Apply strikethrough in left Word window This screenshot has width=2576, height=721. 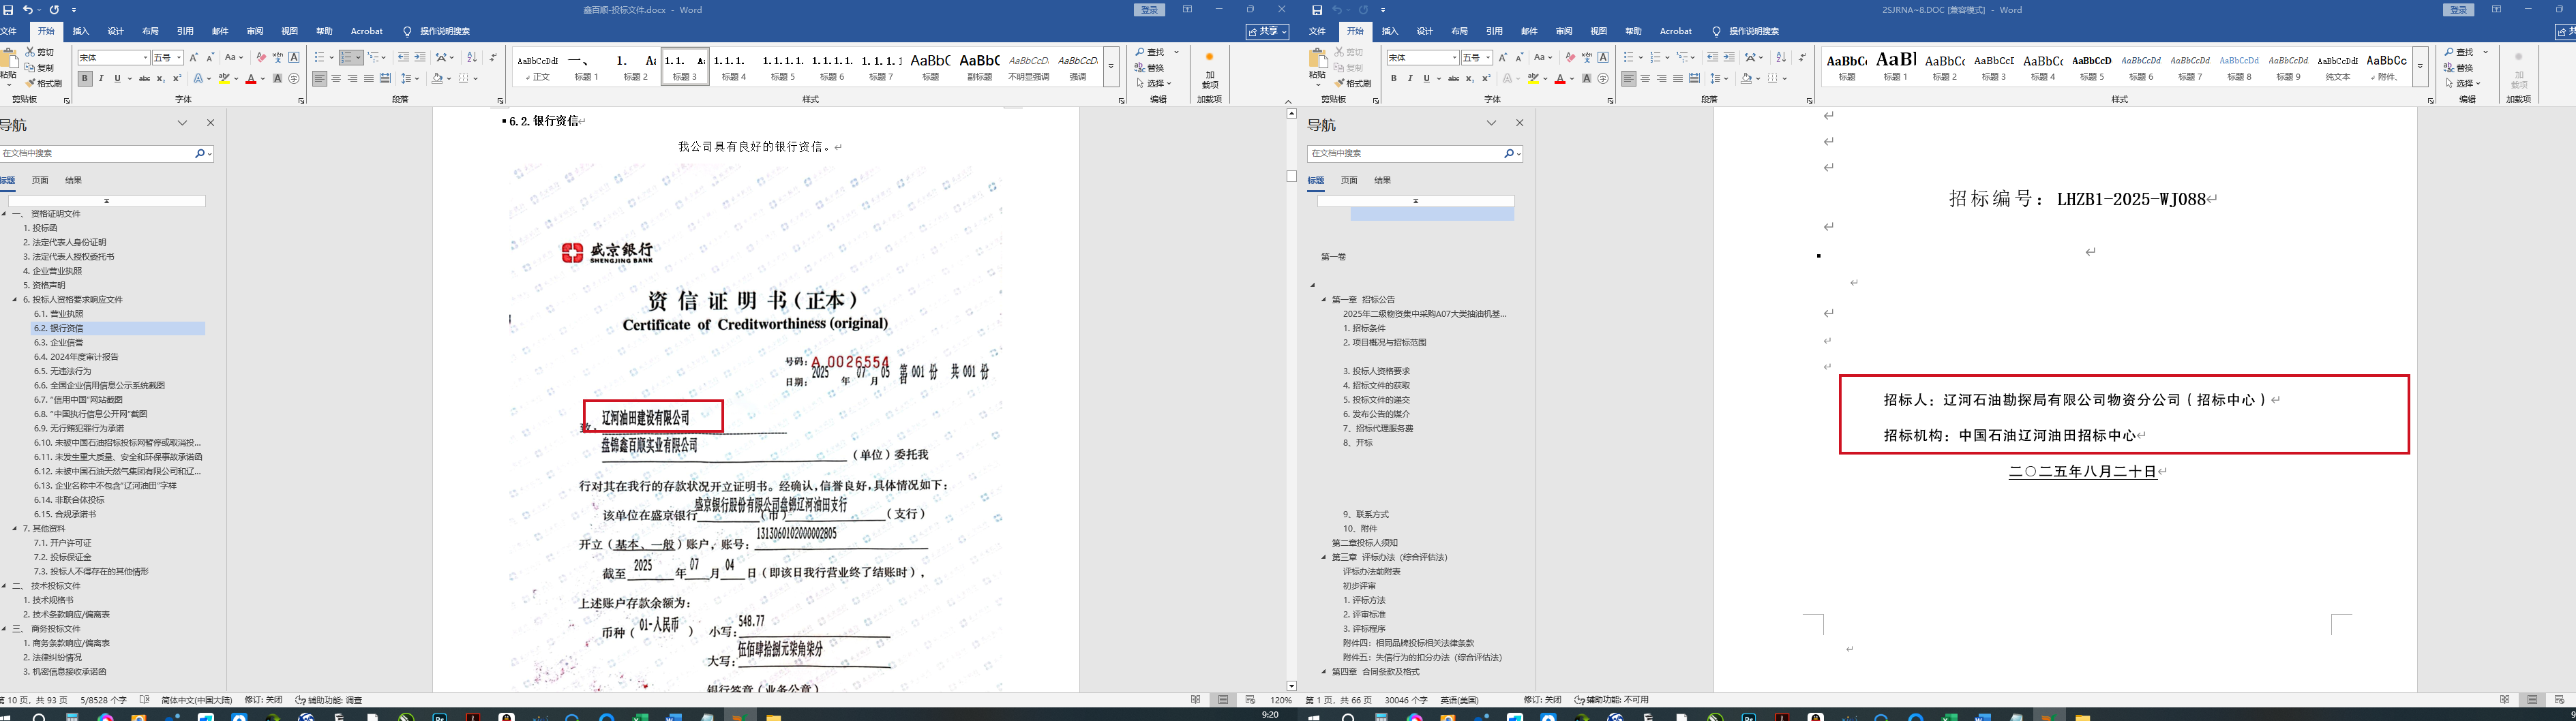coord(144,79)
